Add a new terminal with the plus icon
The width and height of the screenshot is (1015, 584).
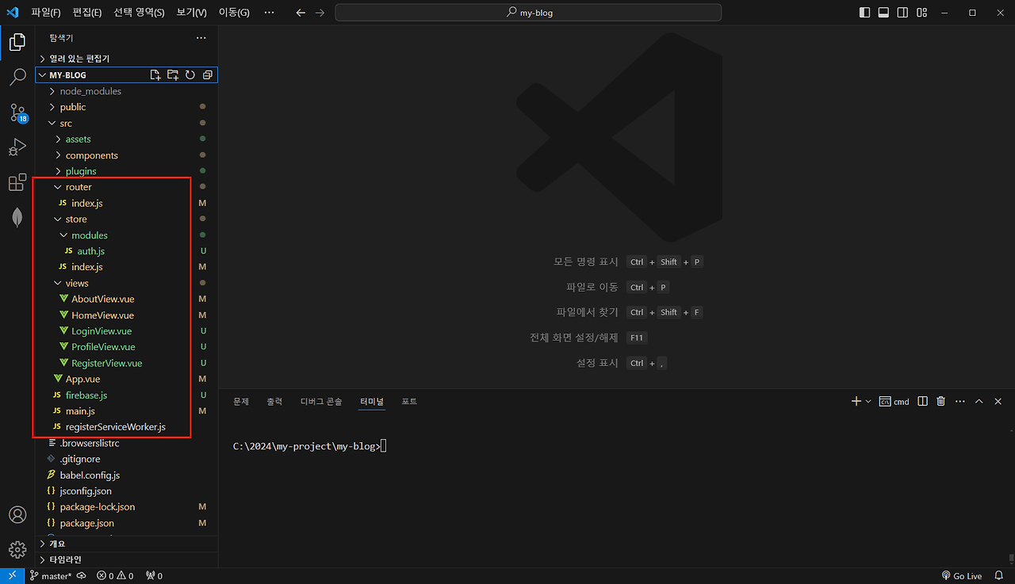point(856,402)
